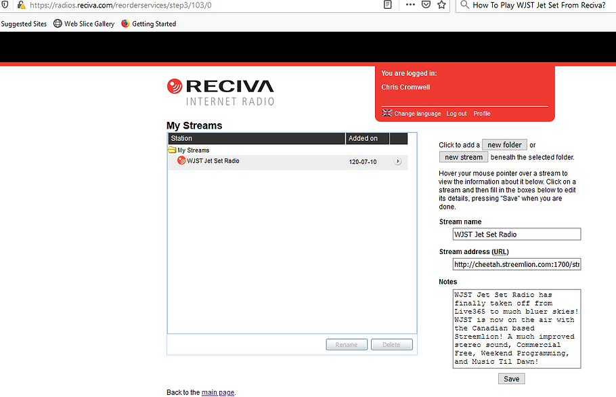Click the 120-07-10 added date cell

click(x=363, y=162)
